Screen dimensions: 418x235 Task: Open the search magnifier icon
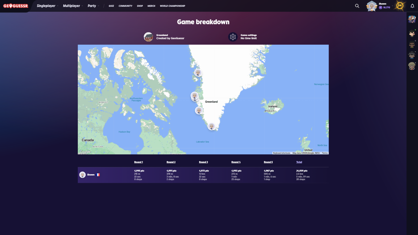coord(357,6)
